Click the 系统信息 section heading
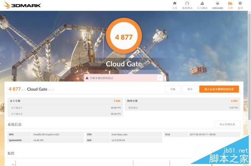This screenshot has height=166, width=251. (15, 124)
